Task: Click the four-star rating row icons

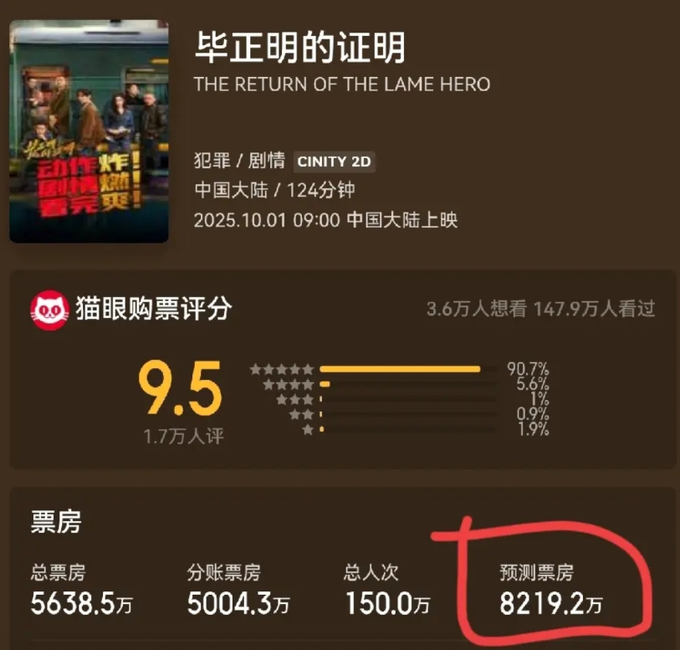Action: point(289,384)
